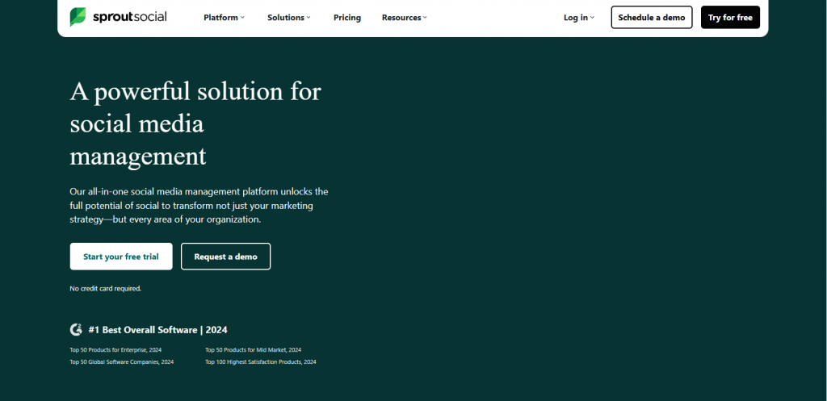This screenshot has width=827, height=401.
Task: Click the #1 Best Overall Software 2024 text
Action: pos(158,329)
